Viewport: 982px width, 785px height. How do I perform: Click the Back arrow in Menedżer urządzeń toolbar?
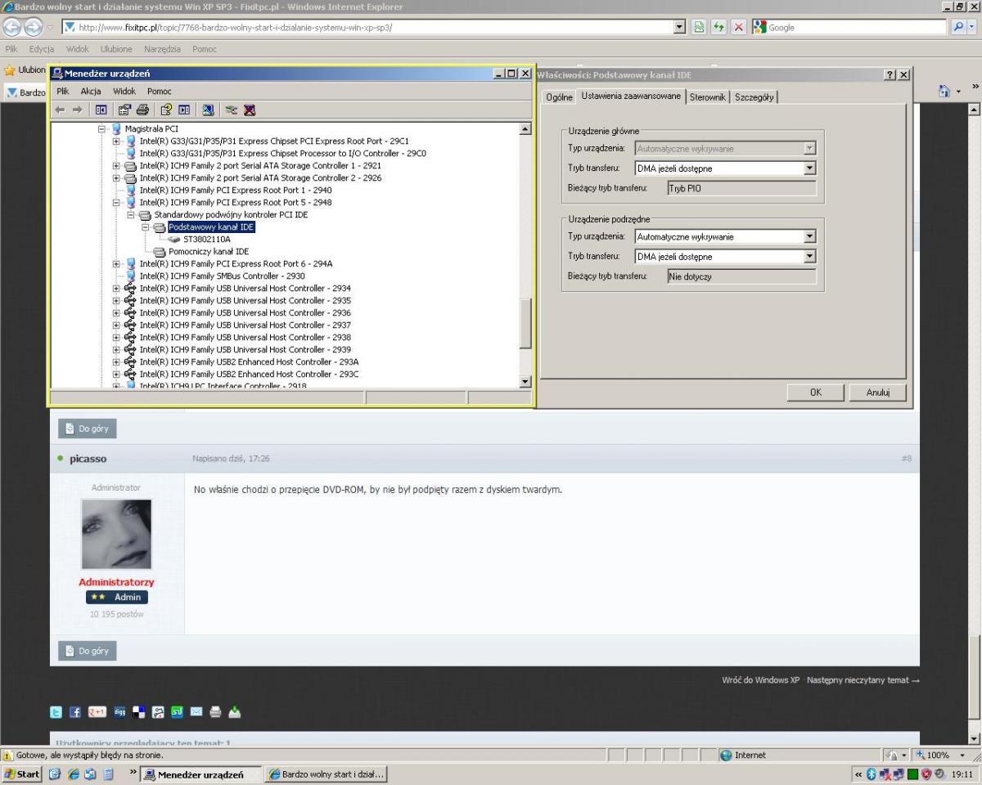[x=60, y=110]
